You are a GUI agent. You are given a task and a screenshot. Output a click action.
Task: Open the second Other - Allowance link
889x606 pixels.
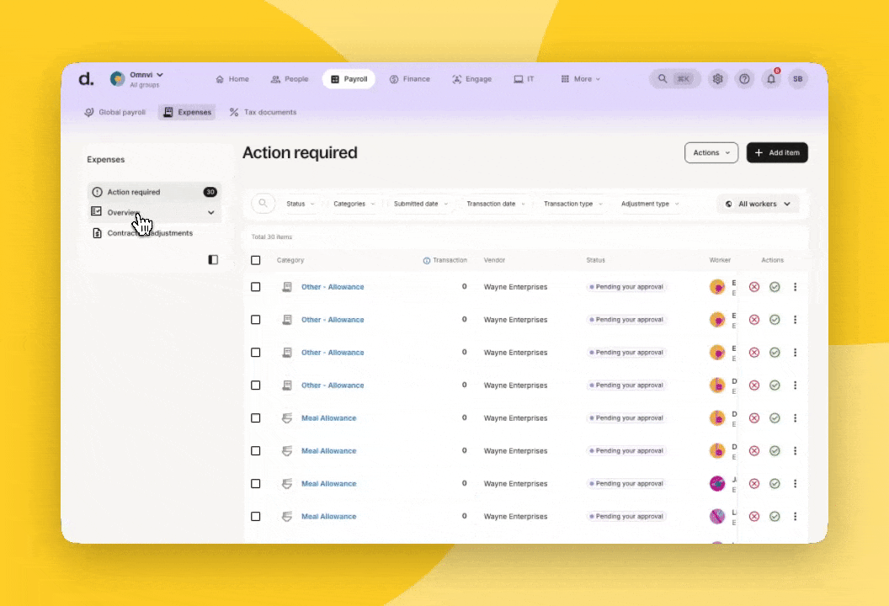[333, 320]
